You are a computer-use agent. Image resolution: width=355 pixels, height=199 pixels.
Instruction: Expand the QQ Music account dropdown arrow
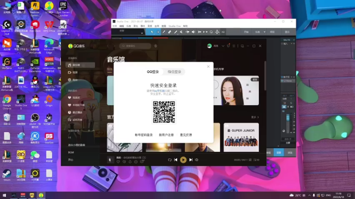223,46
